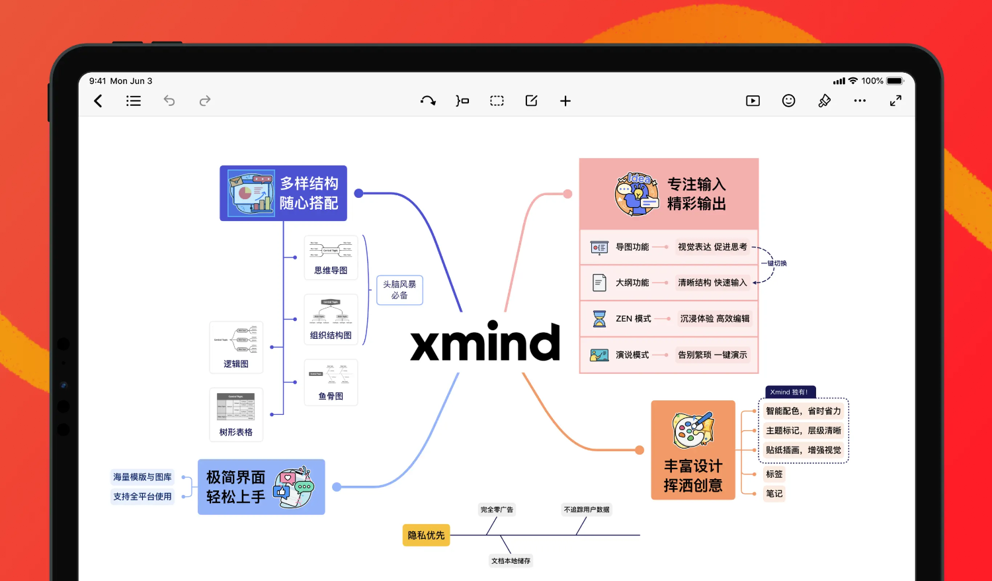This screenshot has width=992, height=581.
Task: Insert new item with plus icon
Action: pyautogui.click(x=565, y=101)
